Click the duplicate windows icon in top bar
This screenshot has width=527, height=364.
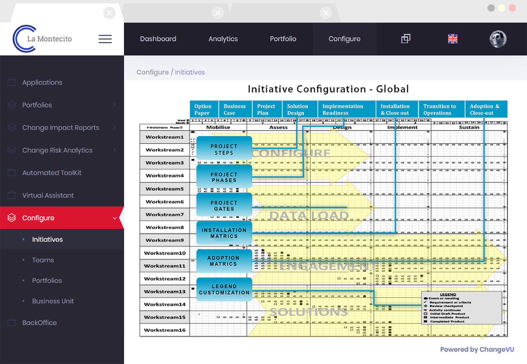406,38
